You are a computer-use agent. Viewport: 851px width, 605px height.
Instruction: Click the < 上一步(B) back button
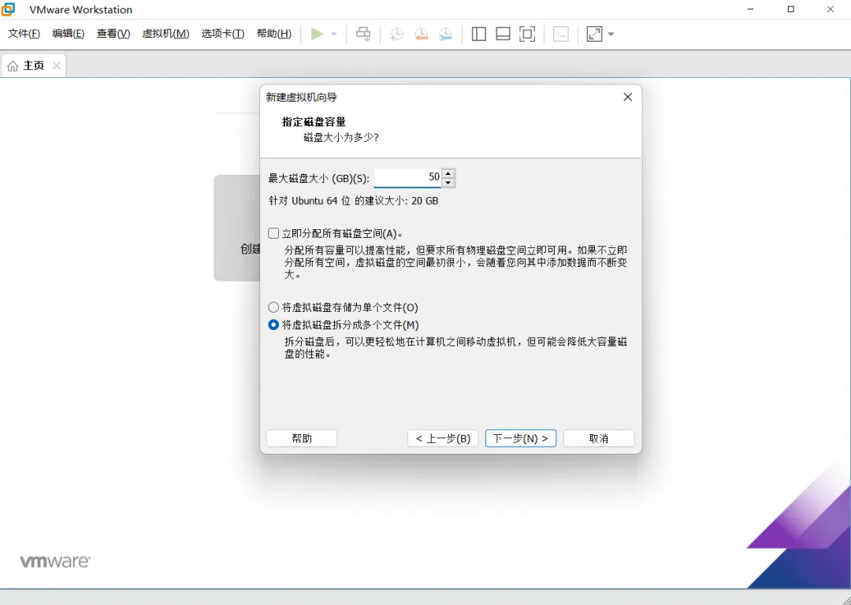(x=443, y=439)
